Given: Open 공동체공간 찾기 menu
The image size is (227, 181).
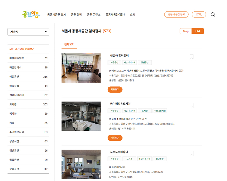Looking at the screenshot, I should pos(56,15).
